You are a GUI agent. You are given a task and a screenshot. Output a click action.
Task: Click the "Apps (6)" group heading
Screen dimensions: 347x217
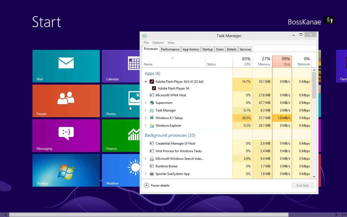coord(153,74)
